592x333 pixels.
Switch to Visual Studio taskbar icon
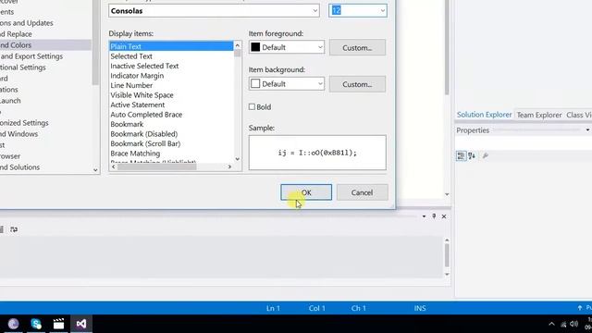[80, 324]
